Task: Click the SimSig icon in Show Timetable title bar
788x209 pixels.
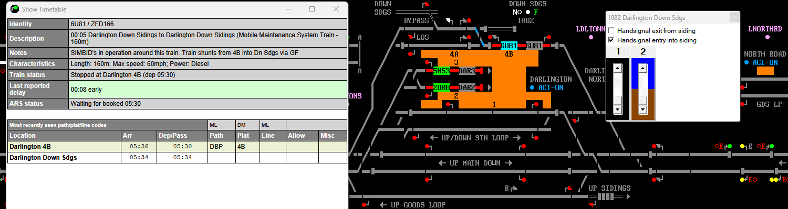Action: [15, 9]
